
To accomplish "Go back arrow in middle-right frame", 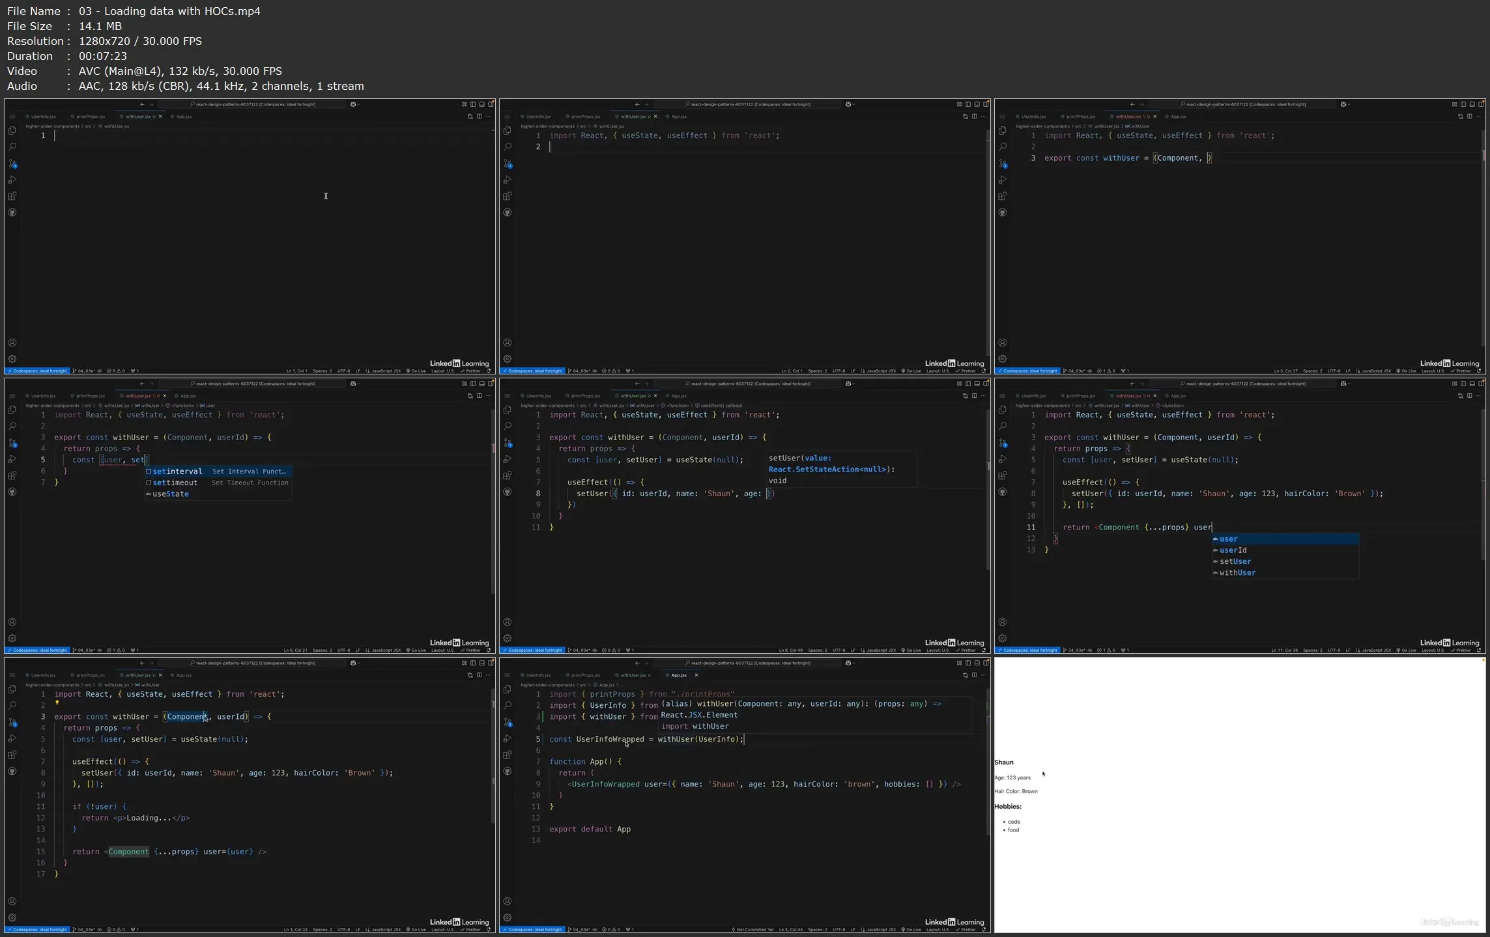I will pos(1132,384).
